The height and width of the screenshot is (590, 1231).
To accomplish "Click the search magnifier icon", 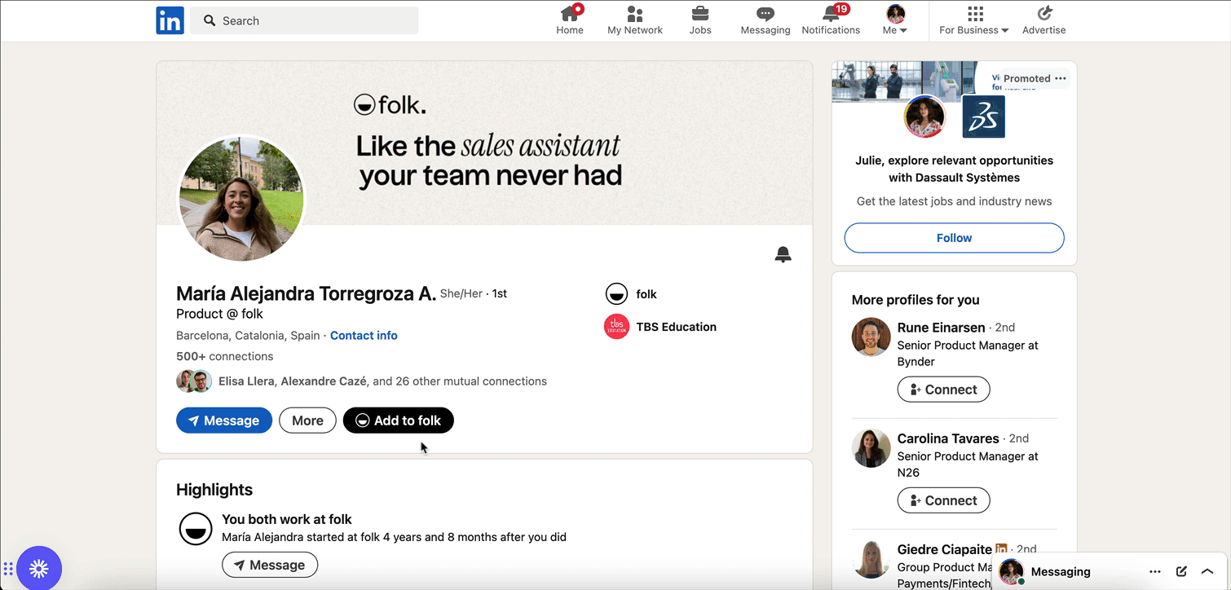I will pos(210,20).
